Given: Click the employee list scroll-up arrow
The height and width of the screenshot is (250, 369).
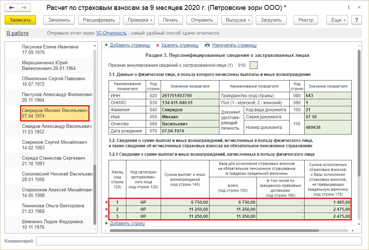Looking at the screenshot, I should click(95, 46).
